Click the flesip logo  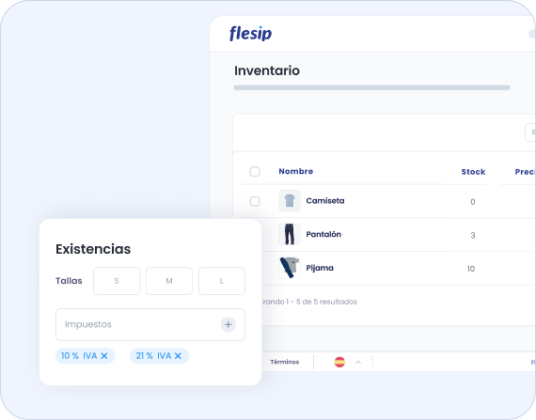(250, 34)
